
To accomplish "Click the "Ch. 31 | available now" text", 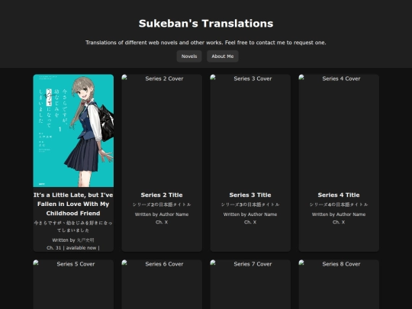I will coord(73,248).
